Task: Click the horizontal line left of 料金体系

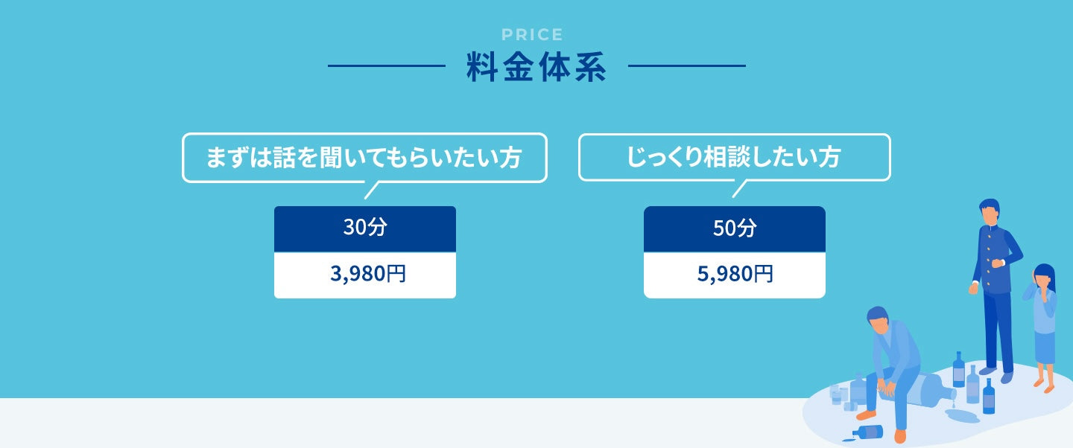Action: click(386, 66)
